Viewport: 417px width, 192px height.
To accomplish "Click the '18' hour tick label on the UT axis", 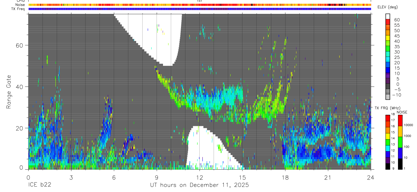I will (285, 177).
